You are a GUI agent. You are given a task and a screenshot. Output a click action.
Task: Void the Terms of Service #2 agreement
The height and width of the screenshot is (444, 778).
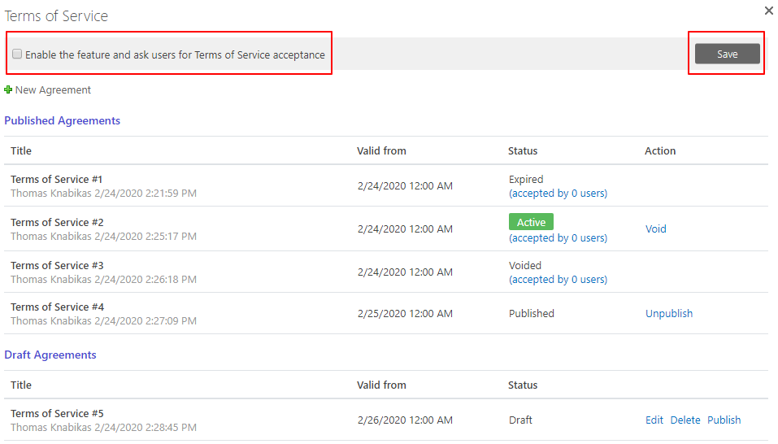coord(655,229)
